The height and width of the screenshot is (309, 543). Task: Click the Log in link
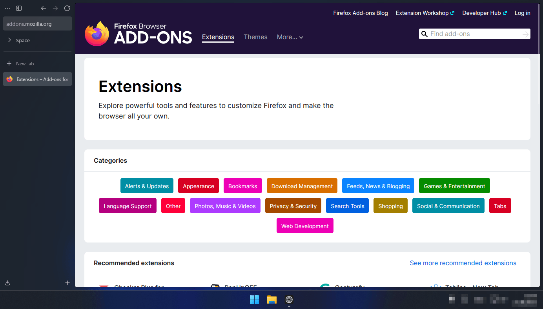523,13
